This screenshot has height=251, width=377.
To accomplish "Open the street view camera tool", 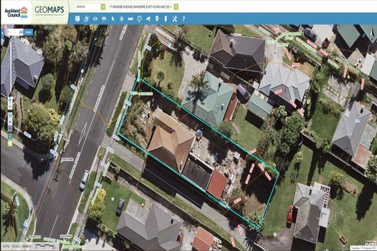I will point(148,19).
